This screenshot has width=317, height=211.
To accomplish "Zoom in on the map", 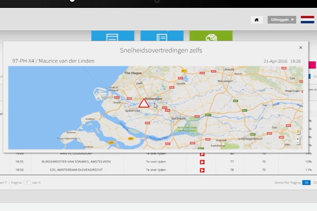I will pyautogui.click(x=298, y=139).
